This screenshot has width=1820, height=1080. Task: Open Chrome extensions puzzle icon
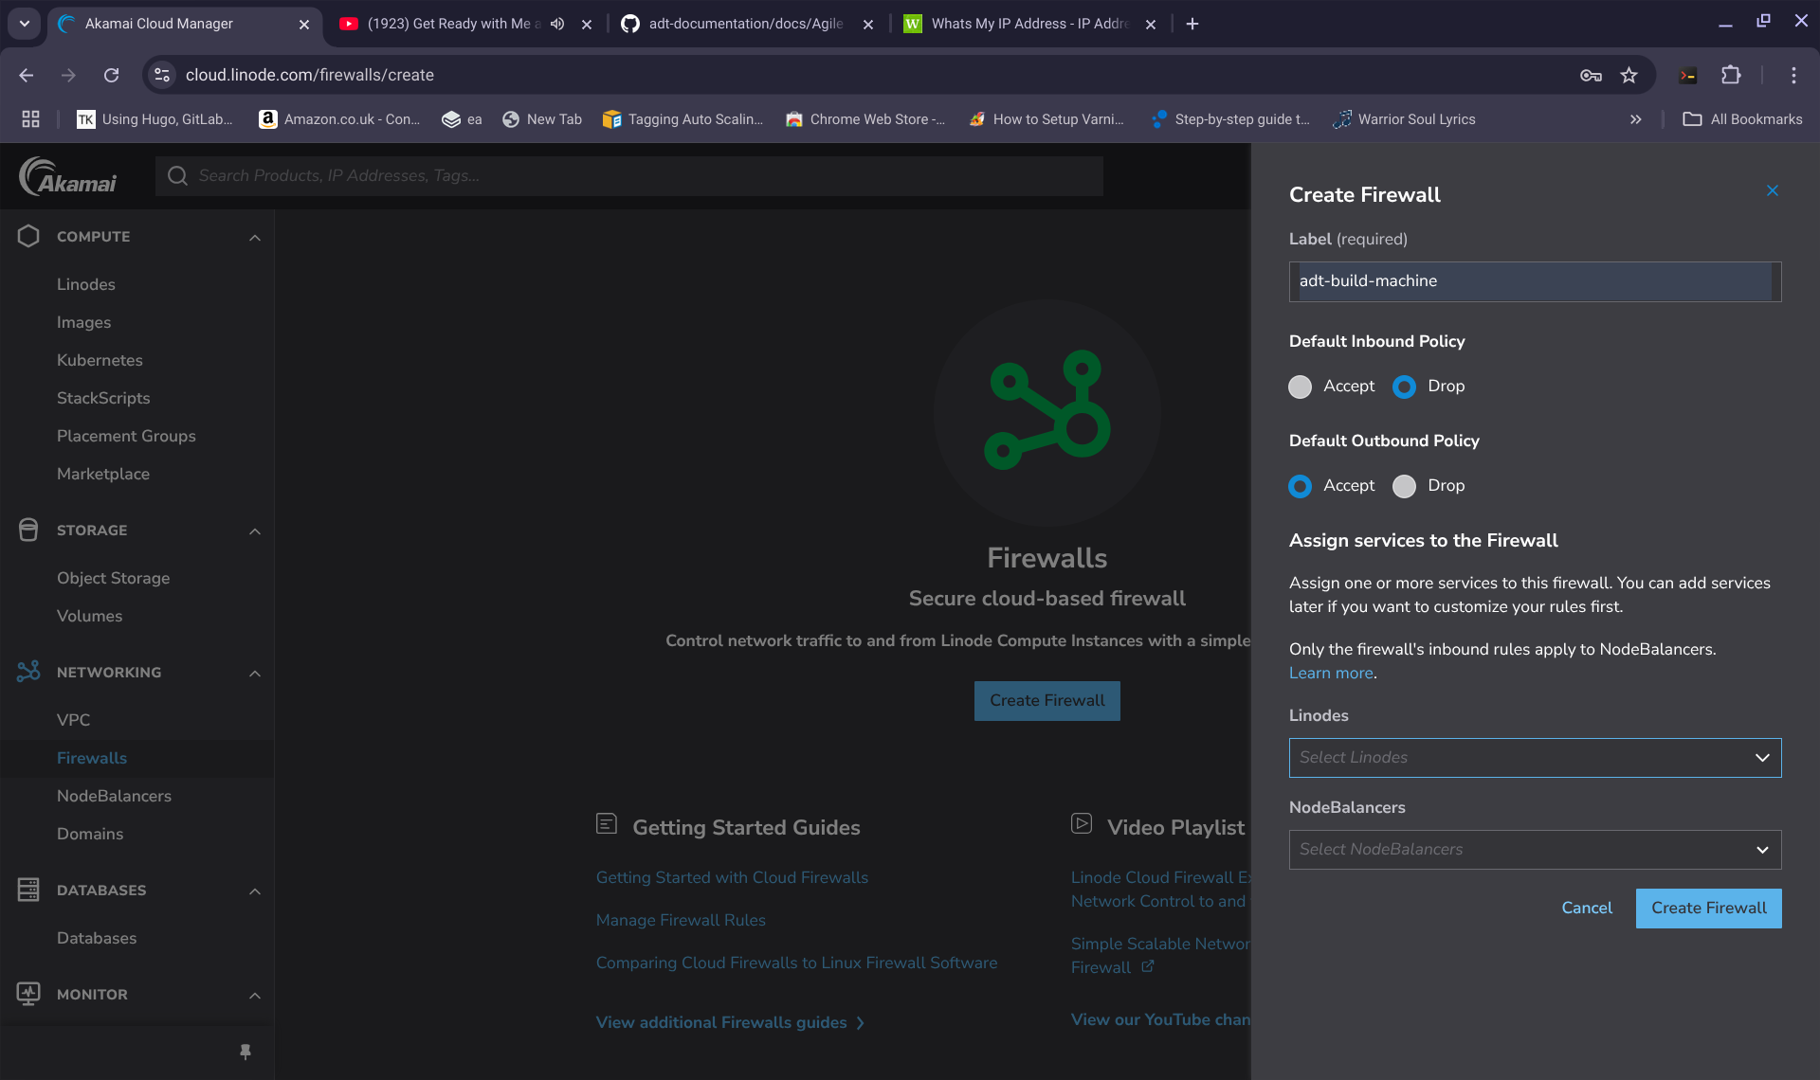click(1731, 76)
